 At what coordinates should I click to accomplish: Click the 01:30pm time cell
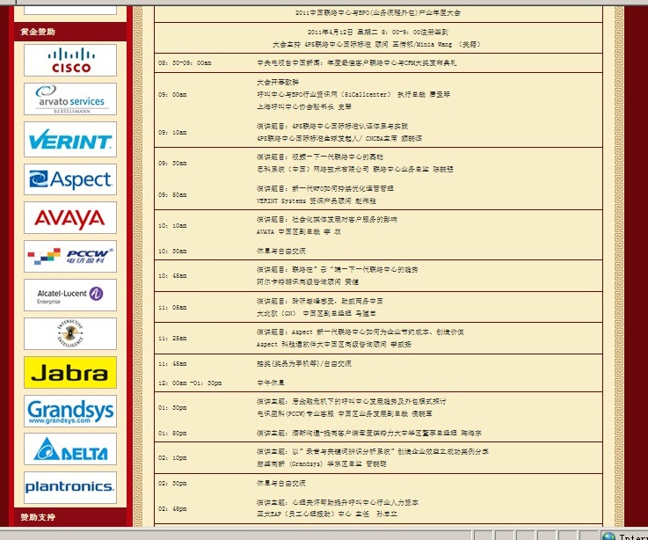pos(172,408)
